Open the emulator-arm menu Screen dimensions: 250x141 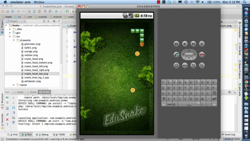[x=20, y=2]
